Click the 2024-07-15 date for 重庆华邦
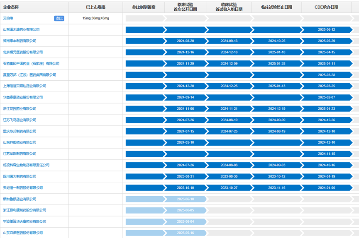This screenshot has height=238, width=359. [186, 131]
